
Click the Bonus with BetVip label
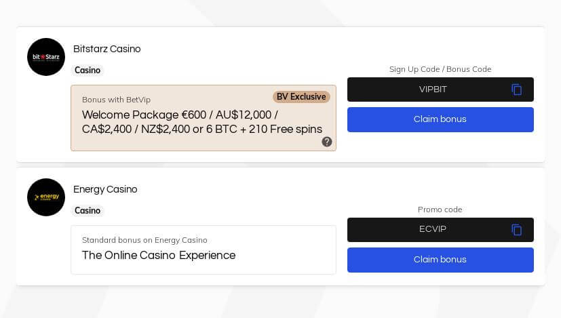116,100
